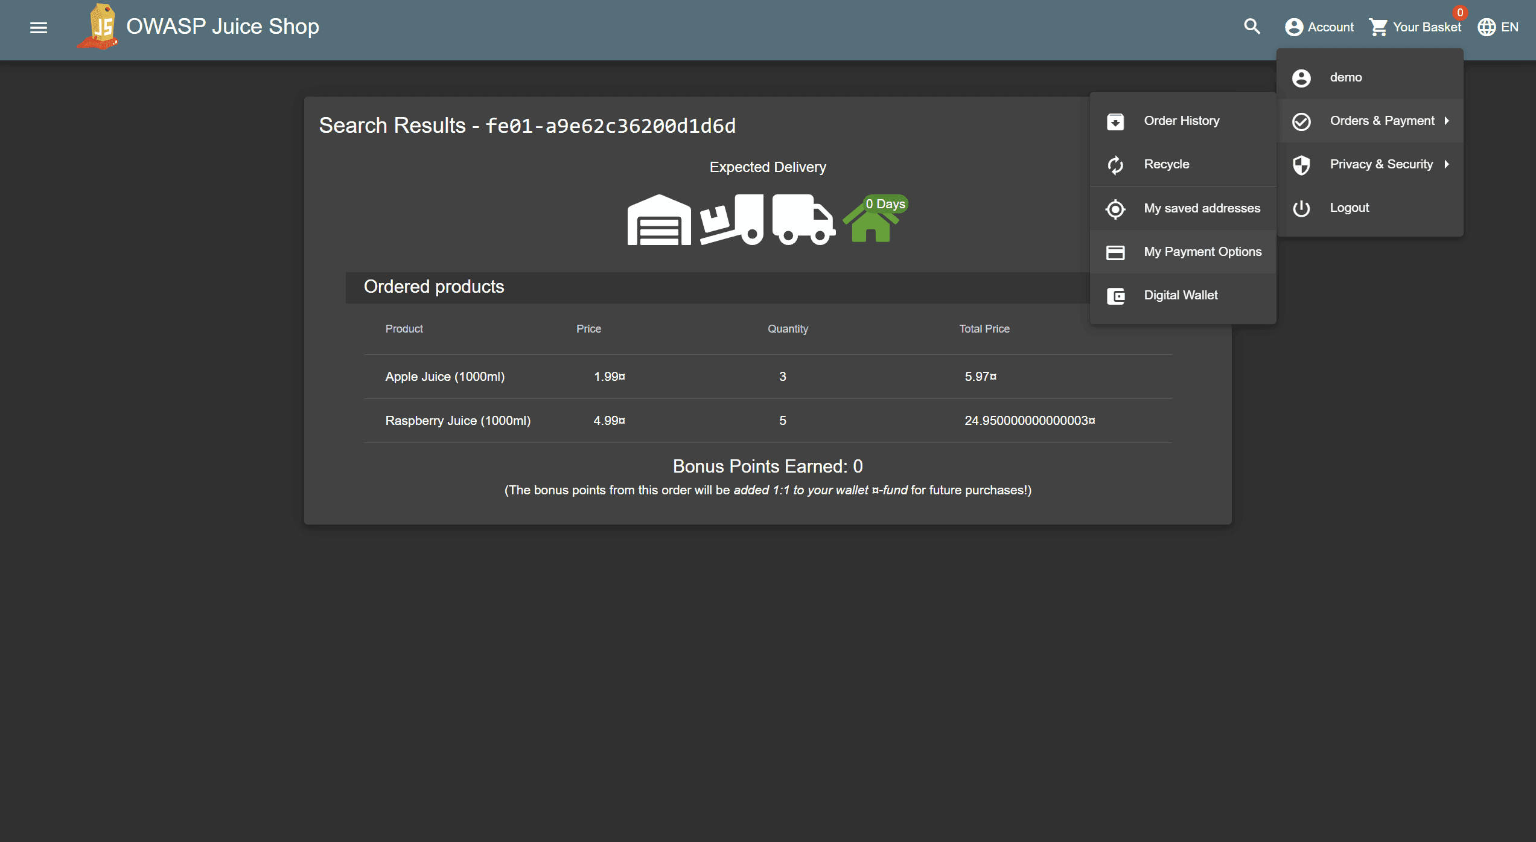Click the Payment Options credit card icon
1536x842 pixels.
[x=1115, y=252]
